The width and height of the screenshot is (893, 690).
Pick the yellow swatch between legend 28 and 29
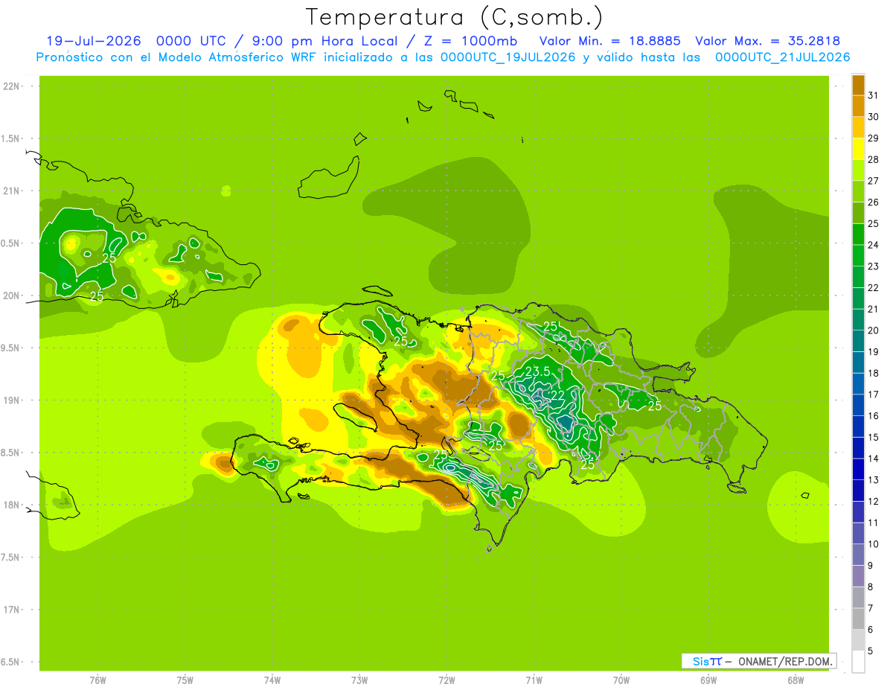pos(858,149)
